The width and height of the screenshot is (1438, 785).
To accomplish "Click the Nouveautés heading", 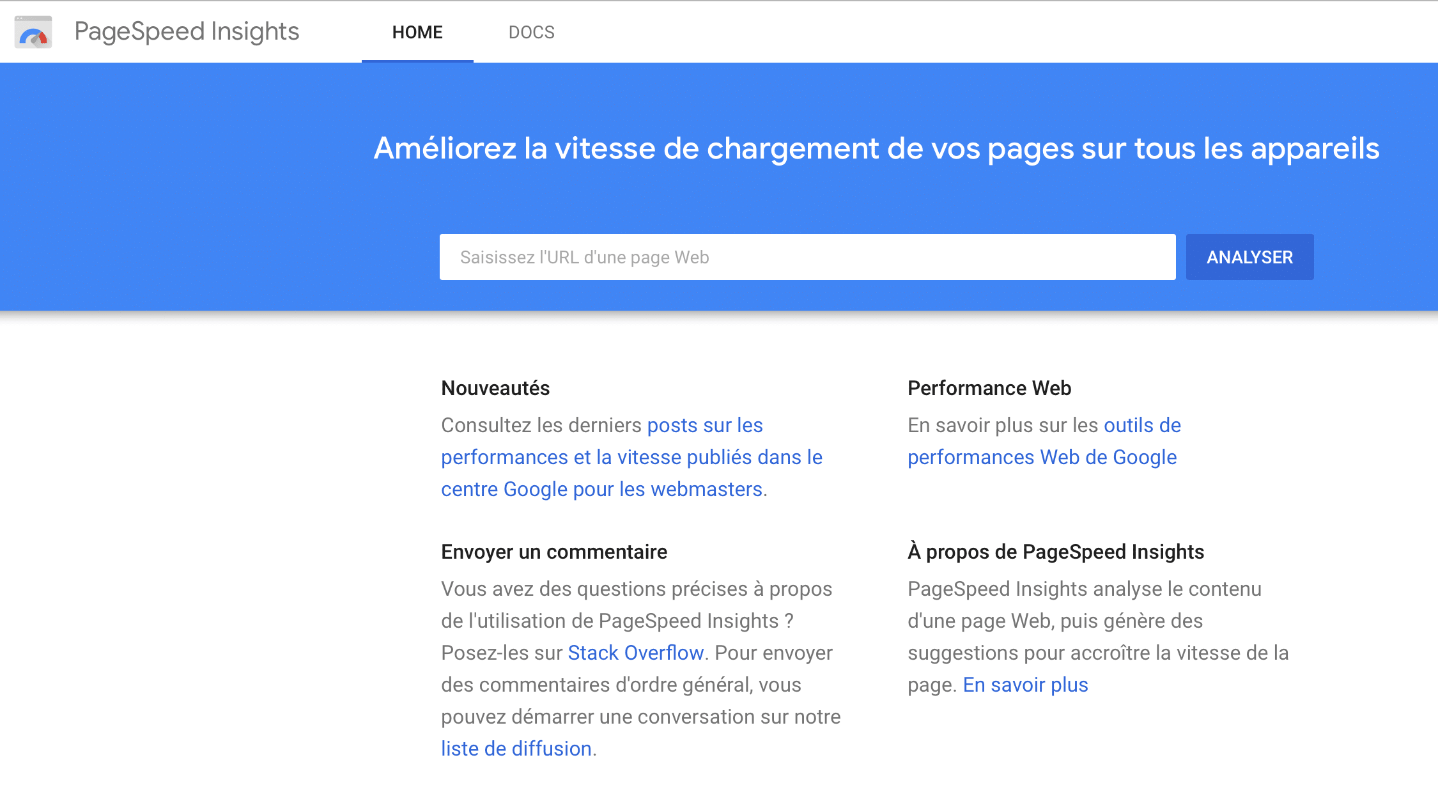I will click(x=495, y=388).
